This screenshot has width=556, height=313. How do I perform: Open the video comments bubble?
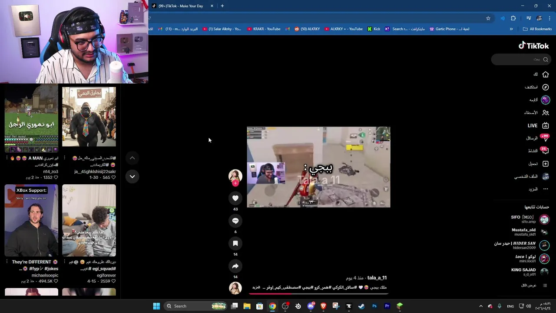coord(235,221)
